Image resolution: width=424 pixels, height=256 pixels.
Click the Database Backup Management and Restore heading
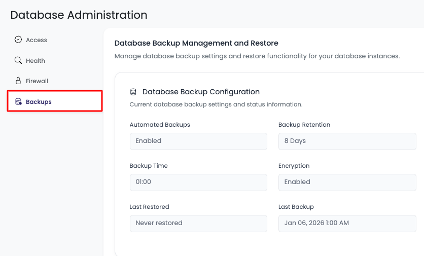point(196,43)
